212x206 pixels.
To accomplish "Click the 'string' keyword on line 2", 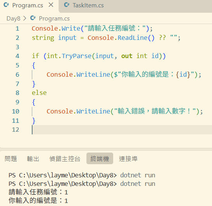I will 43,38.
